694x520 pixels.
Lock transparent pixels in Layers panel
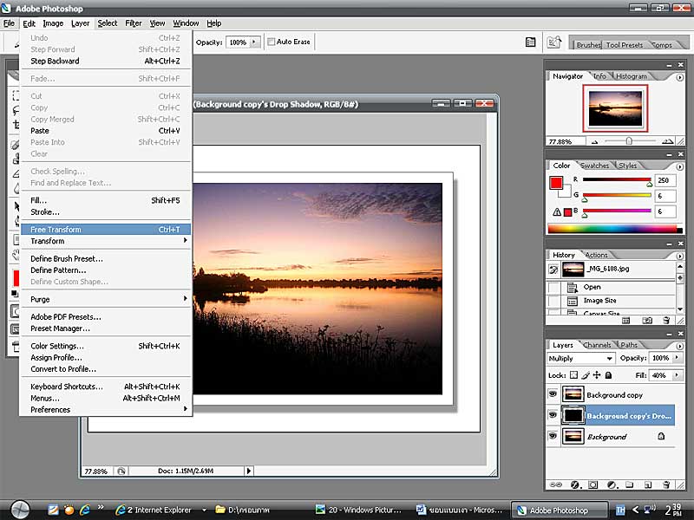573,375
